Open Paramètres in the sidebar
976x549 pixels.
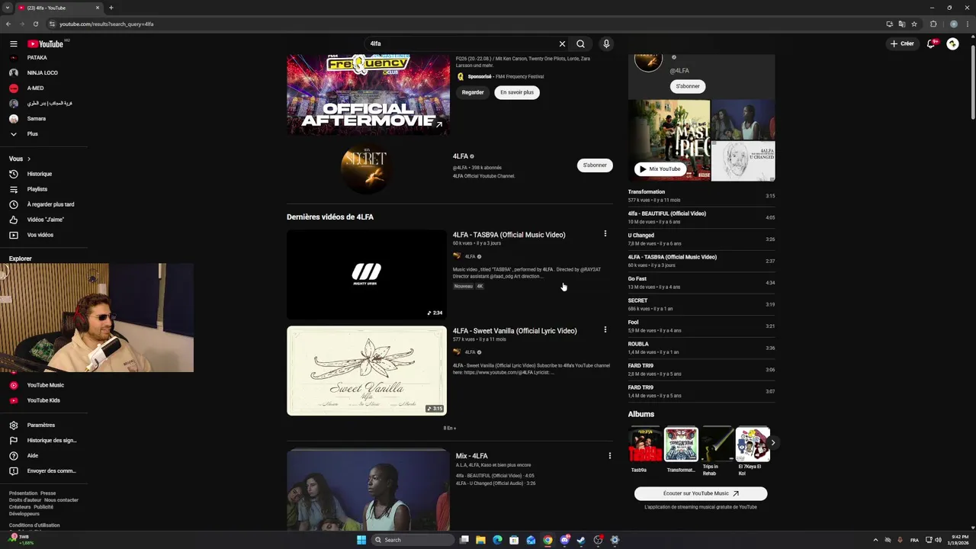pos(43,425)
